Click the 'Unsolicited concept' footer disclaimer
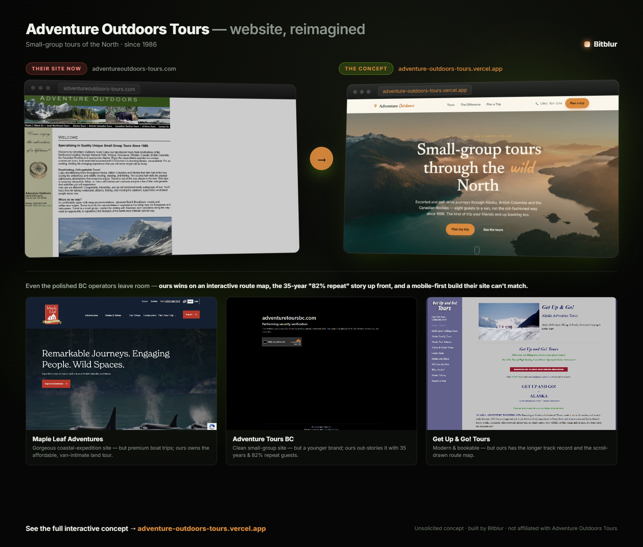The height and width of the screenshot is (547, 643). [x=516, y=528]
